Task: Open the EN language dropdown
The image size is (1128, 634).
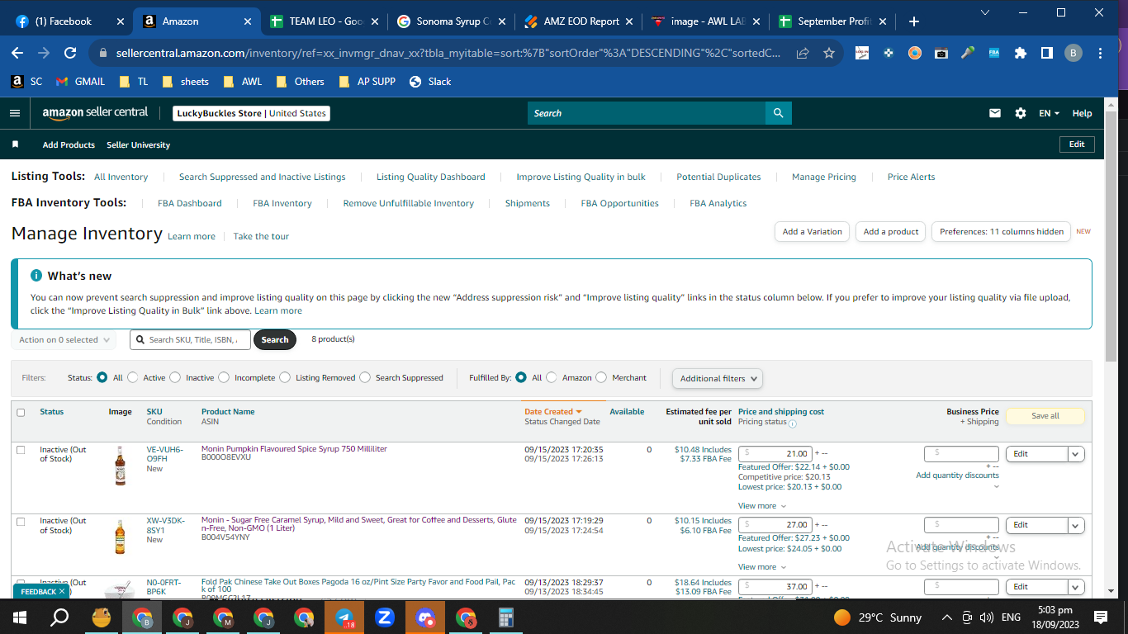Action: [1049, 113]
